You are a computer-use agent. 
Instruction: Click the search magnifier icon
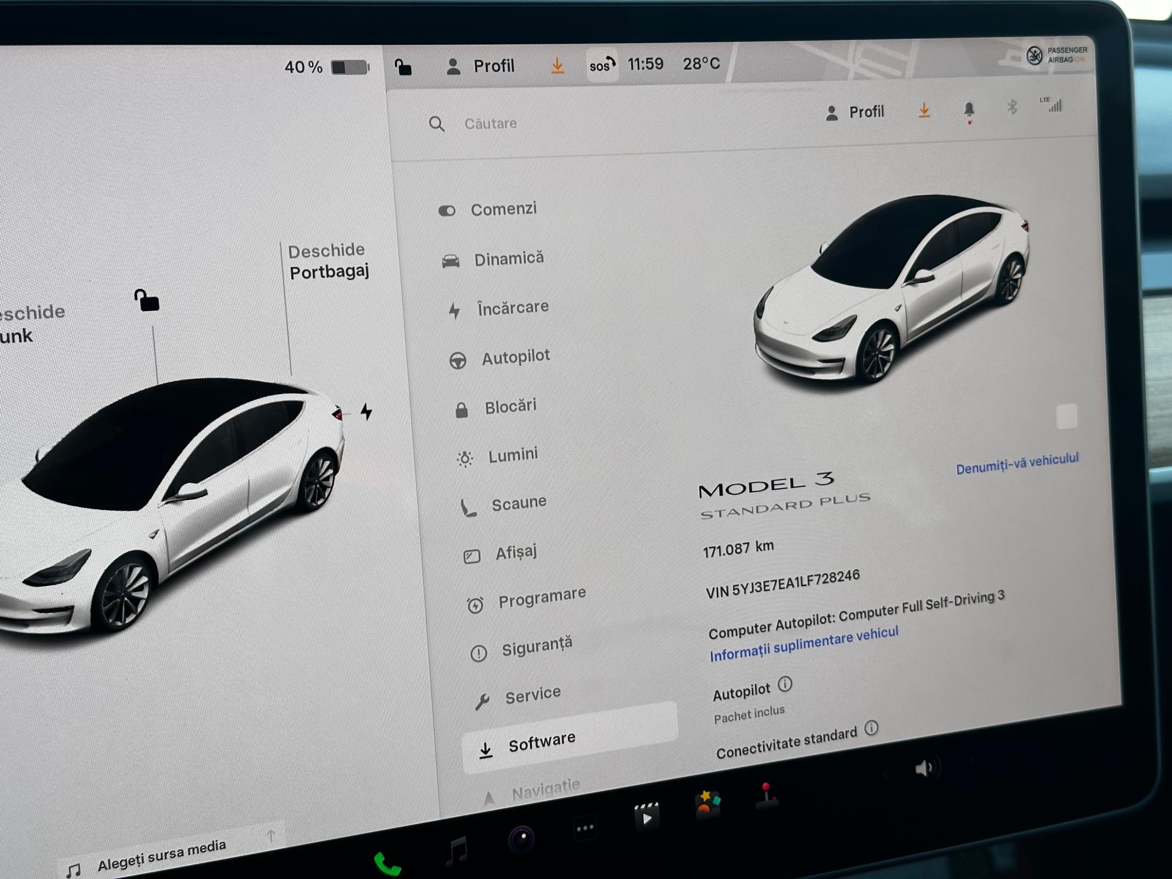[437, 124]
